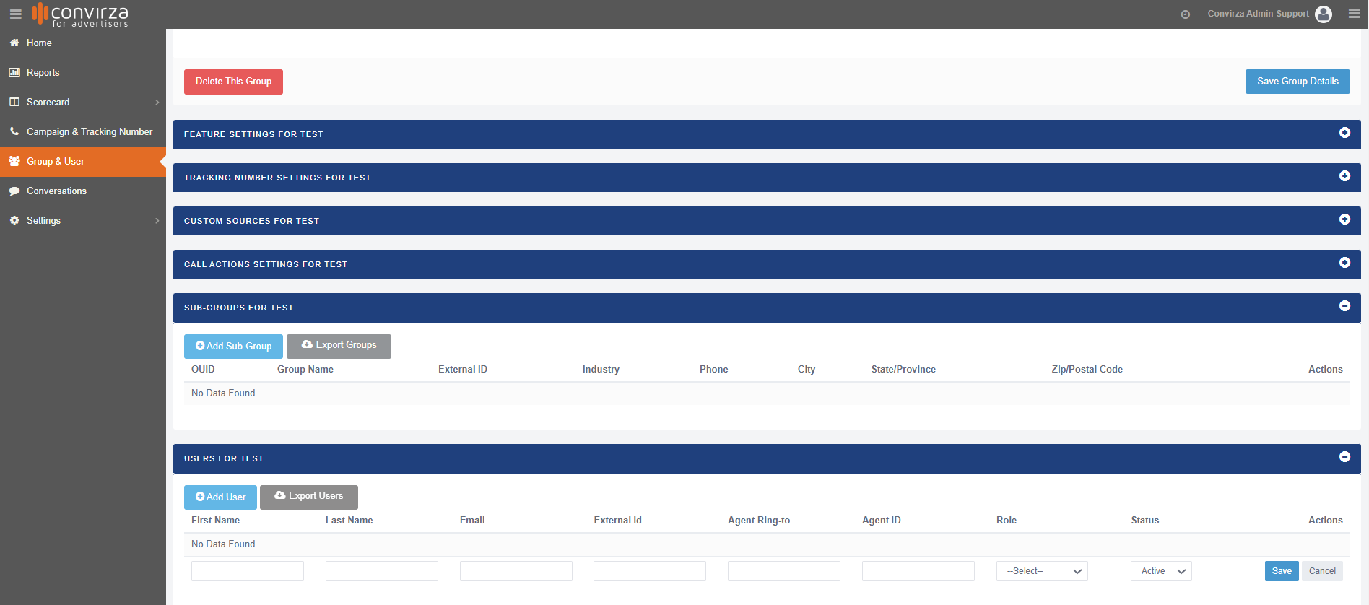Click the External ID column header

pyautogui.click(x=463, y=370)
